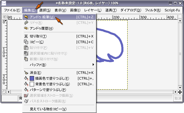Click the copy icon beside コピー
The height and width of the screenshot is (113, 184).
point(26,42)
